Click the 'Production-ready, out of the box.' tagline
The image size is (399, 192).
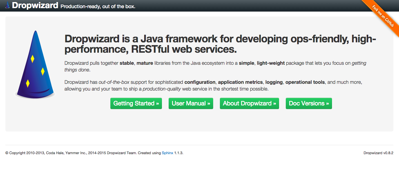pyautogui.click(x=98, y=6)
